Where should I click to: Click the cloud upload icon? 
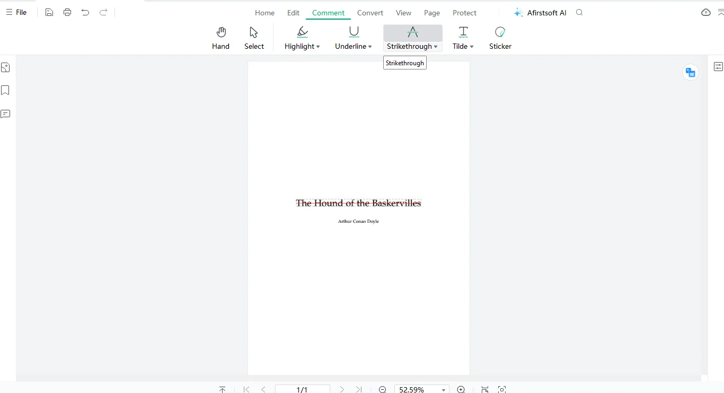tap(705, 12)
